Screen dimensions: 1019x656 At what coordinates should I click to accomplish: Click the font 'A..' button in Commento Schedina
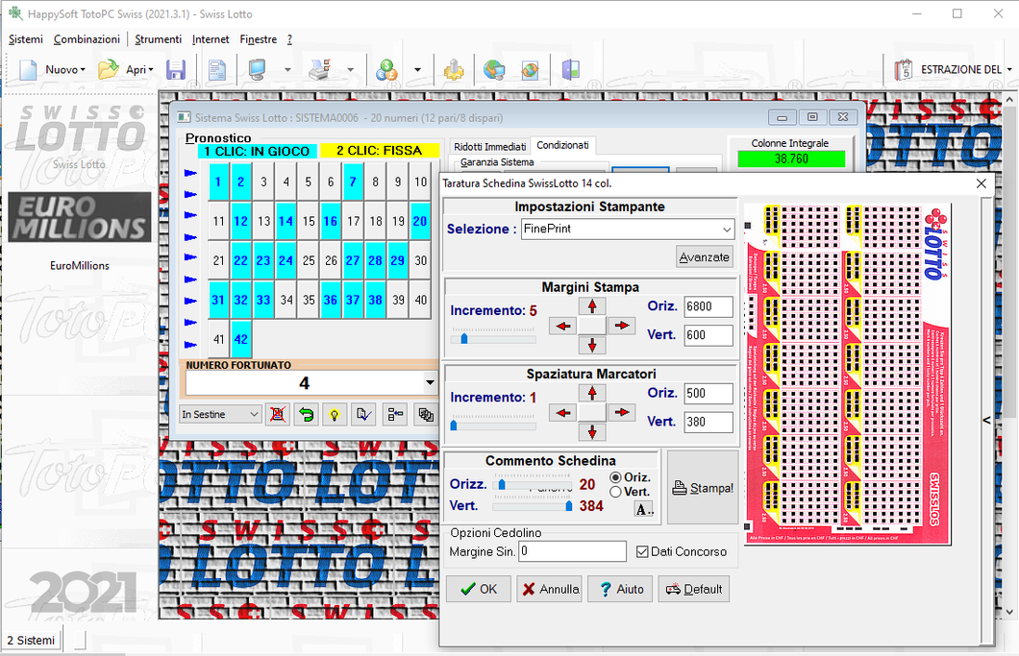point(643,509)
